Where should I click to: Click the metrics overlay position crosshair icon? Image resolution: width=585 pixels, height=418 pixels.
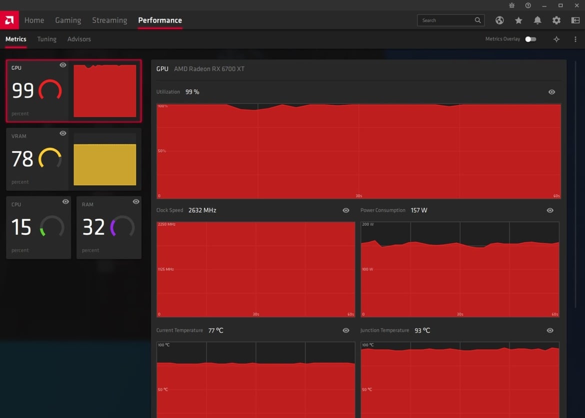point(556,39)
